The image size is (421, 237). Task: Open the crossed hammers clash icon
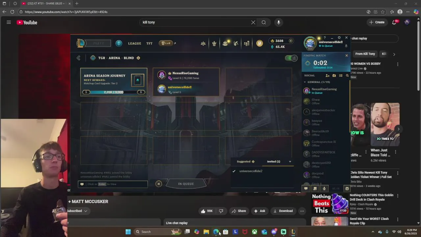(x=235, y=43)
